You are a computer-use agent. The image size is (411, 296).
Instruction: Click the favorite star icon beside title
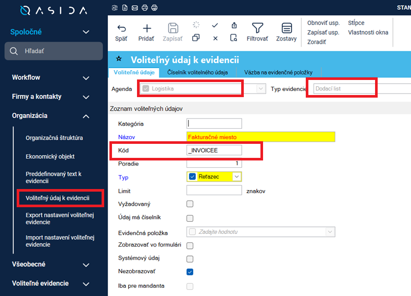click(119, 59)
